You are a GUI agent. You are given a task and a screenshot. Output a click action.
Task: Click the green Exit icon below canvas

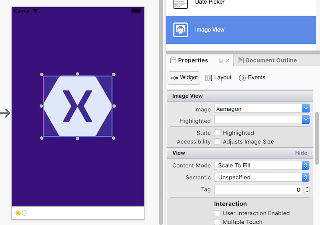click(x=24, y=213)
